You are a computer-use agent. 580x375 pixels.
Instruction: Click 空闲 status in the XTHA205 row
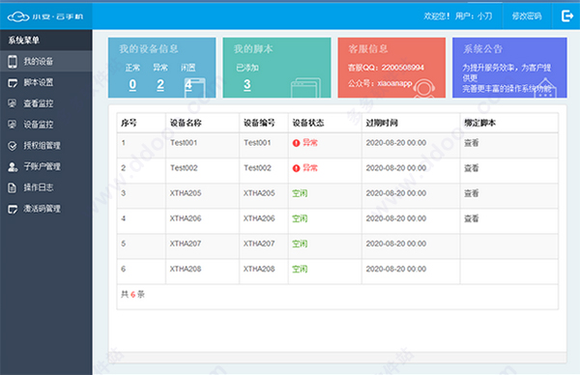(x=300, y=193)
